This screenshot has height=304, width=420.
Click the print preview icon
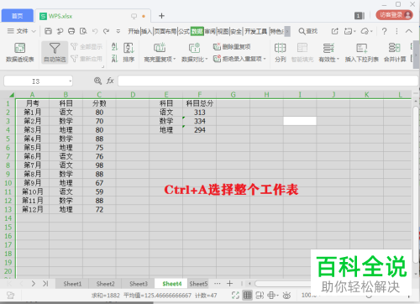tap(83, 31)
